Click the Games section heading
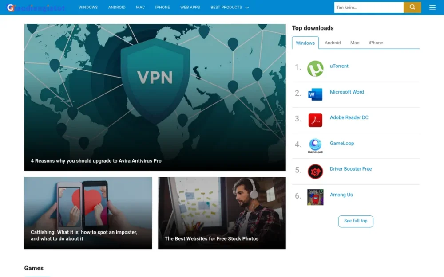Viewport: 444px width, 277px height. pyautogui.click(x=34, y=268)
